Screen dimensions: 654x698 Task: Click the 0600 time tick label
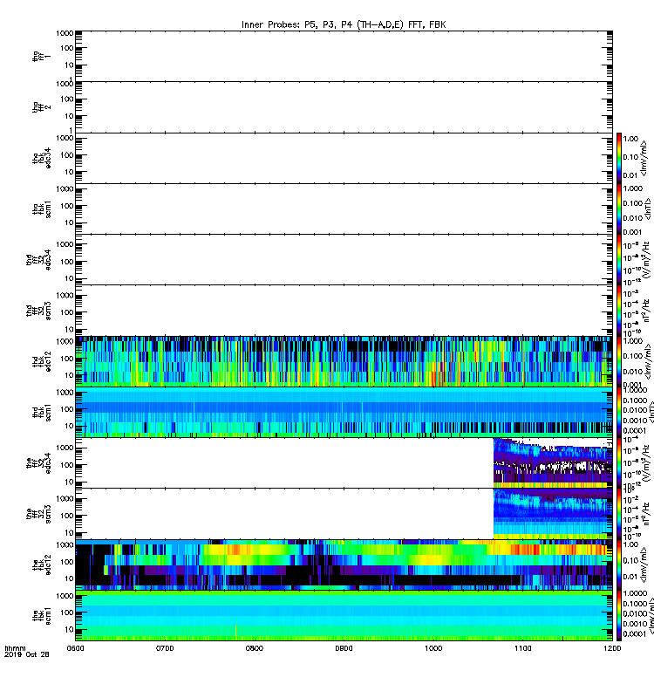point(76,648)
